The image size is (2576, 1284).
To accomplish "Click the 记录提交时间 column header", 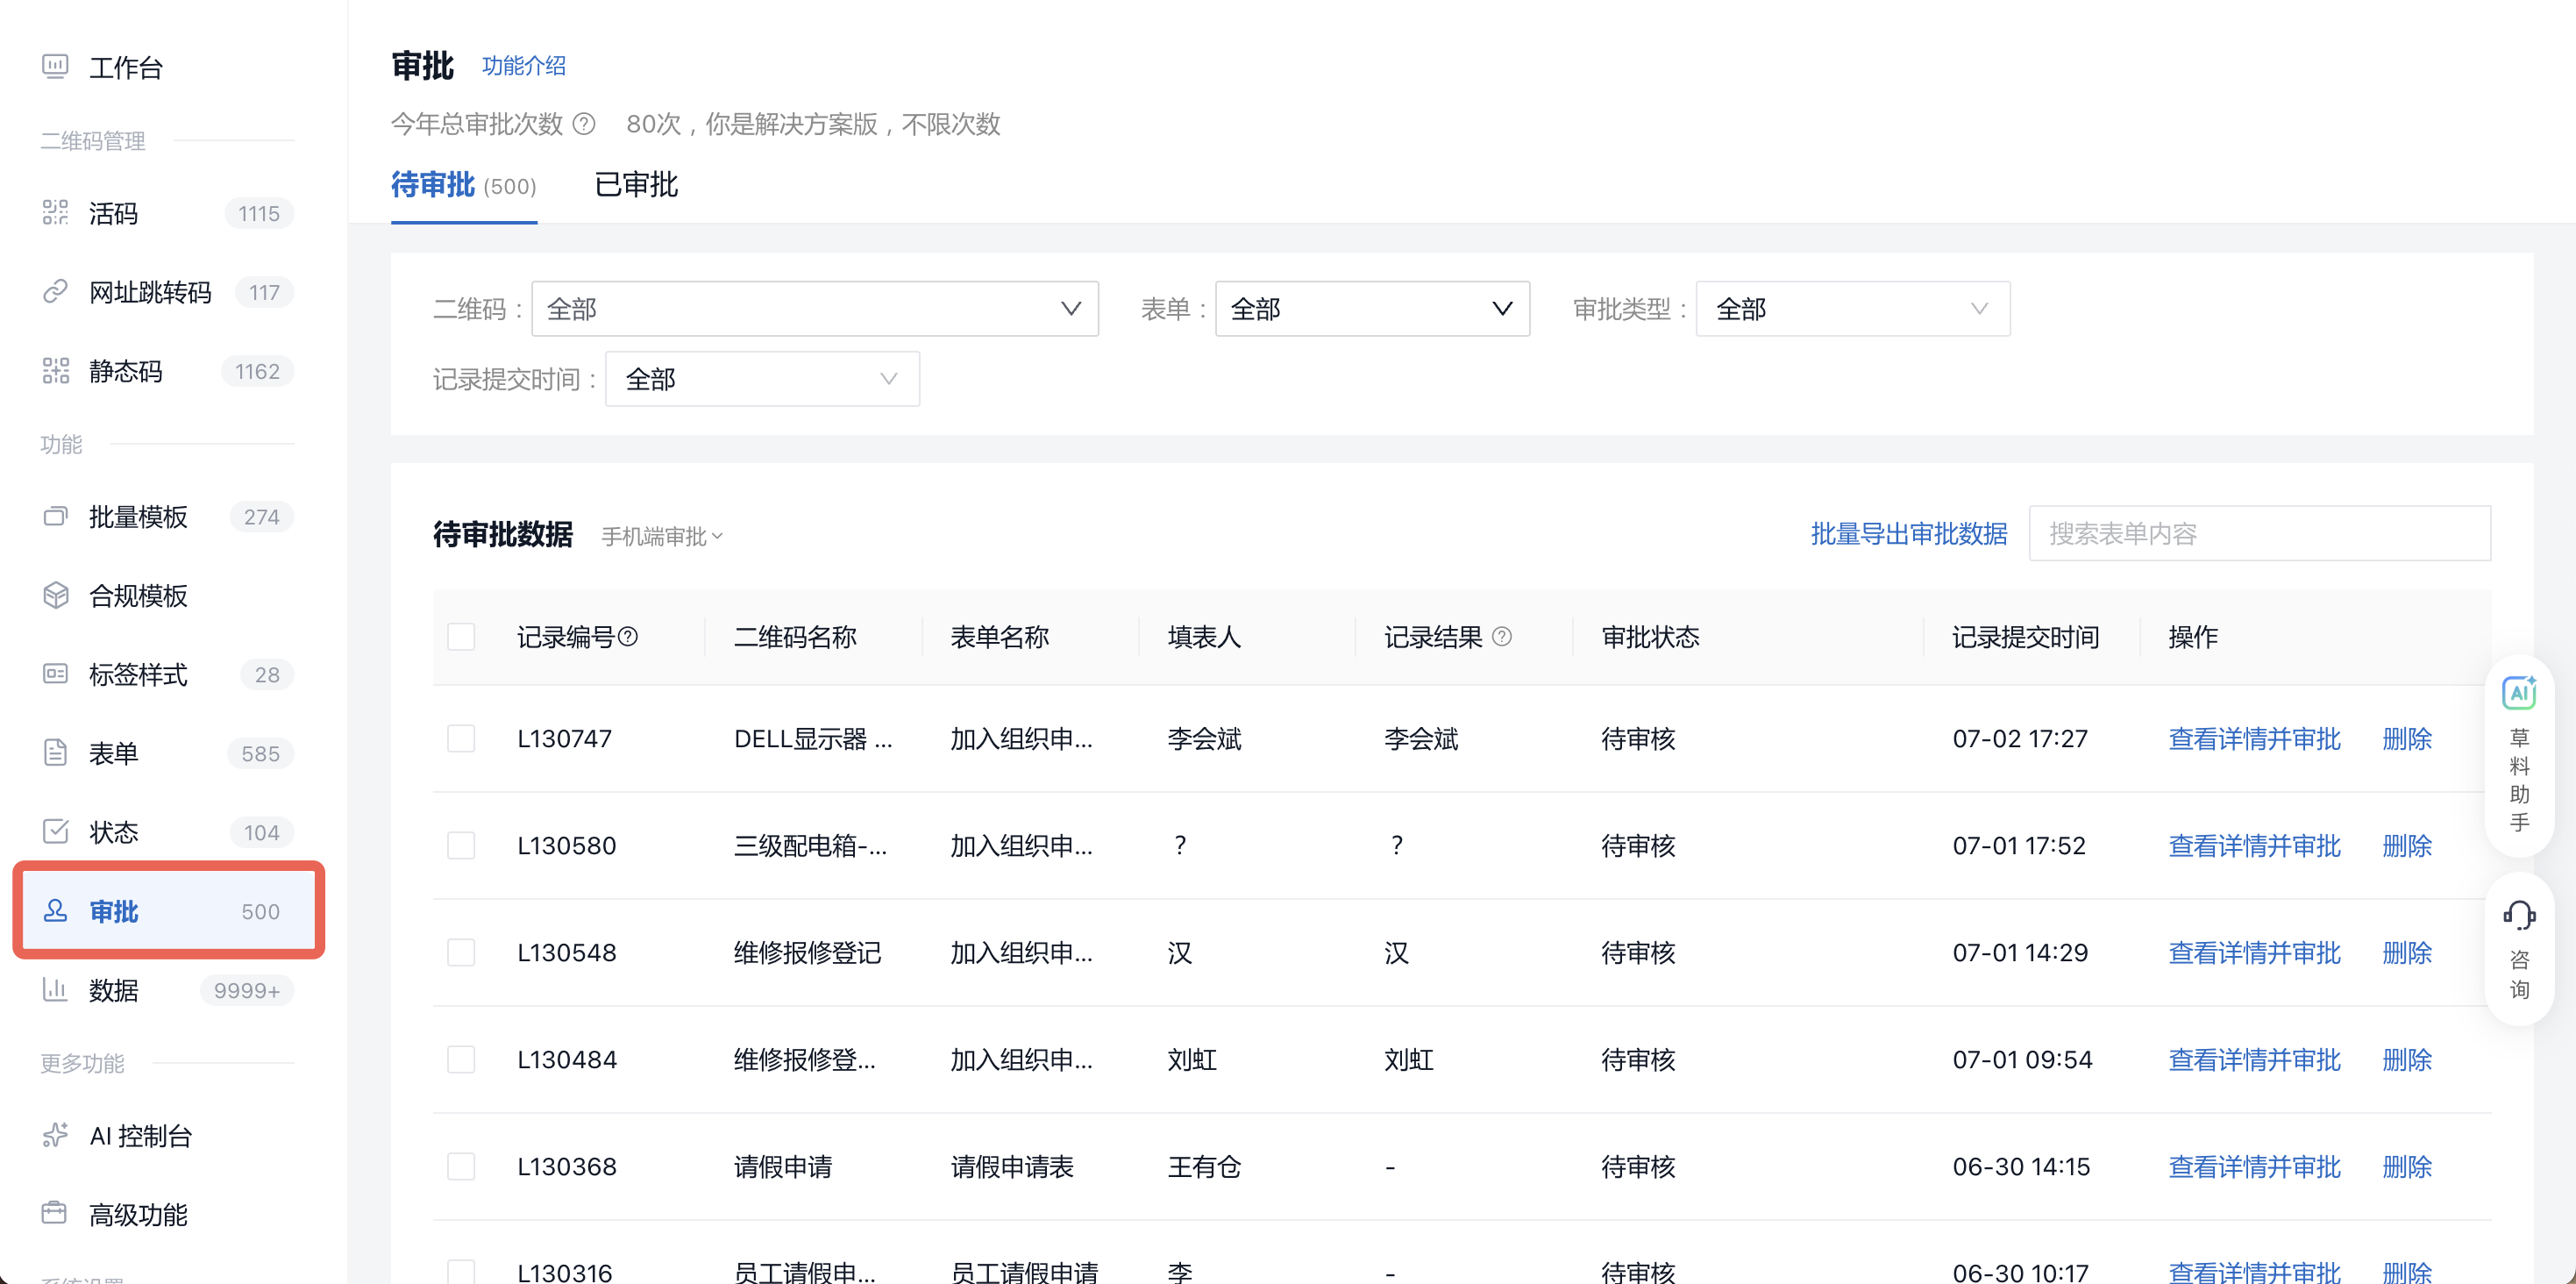I will click(2025, 637).
